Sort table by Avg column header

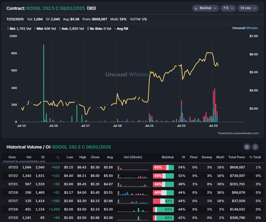110,157
